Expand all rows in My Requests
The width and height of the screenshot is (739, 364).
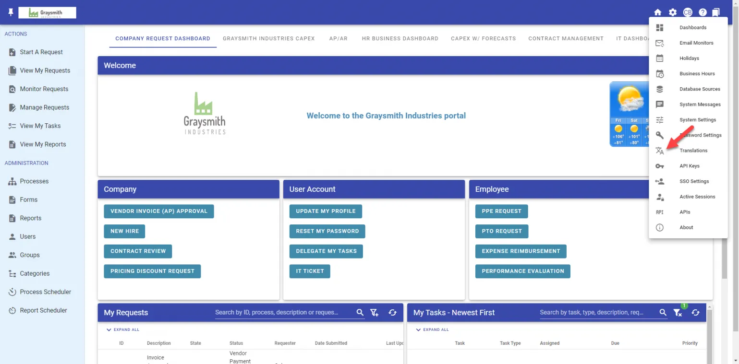pos(123,330)
